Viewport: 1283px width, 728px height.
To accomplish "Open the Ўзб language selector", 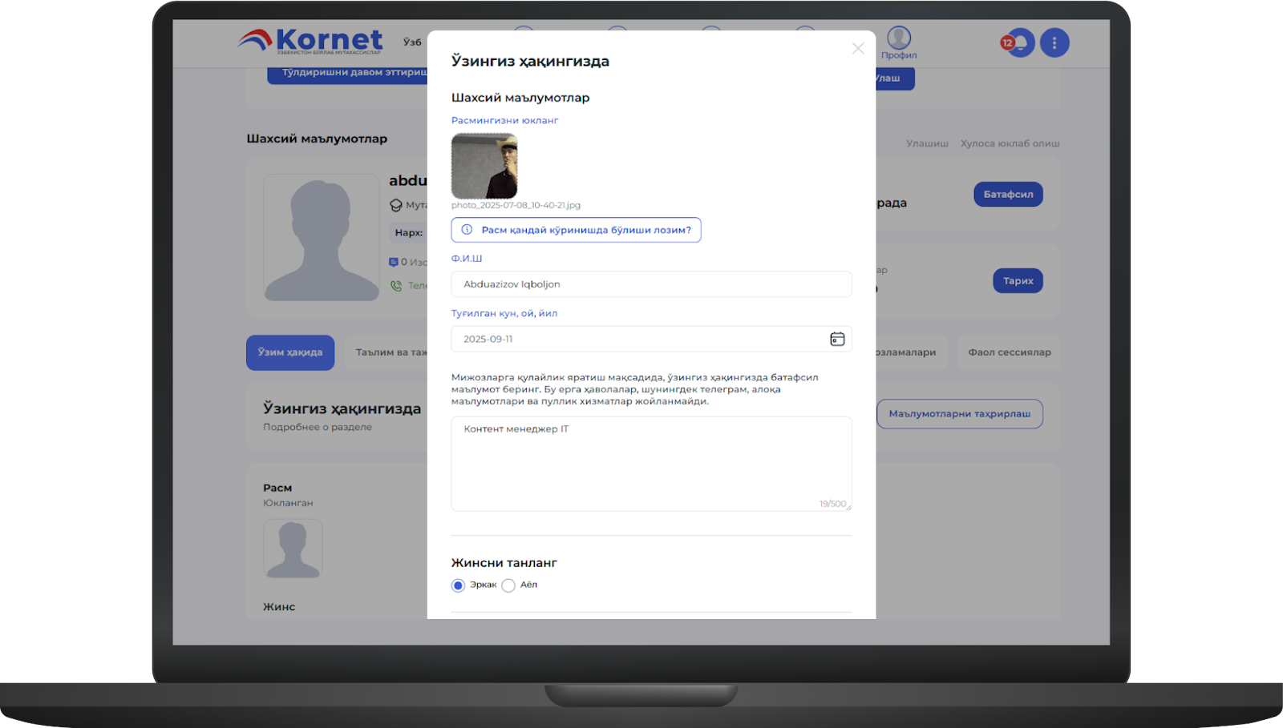I will (x=412, y=42).
